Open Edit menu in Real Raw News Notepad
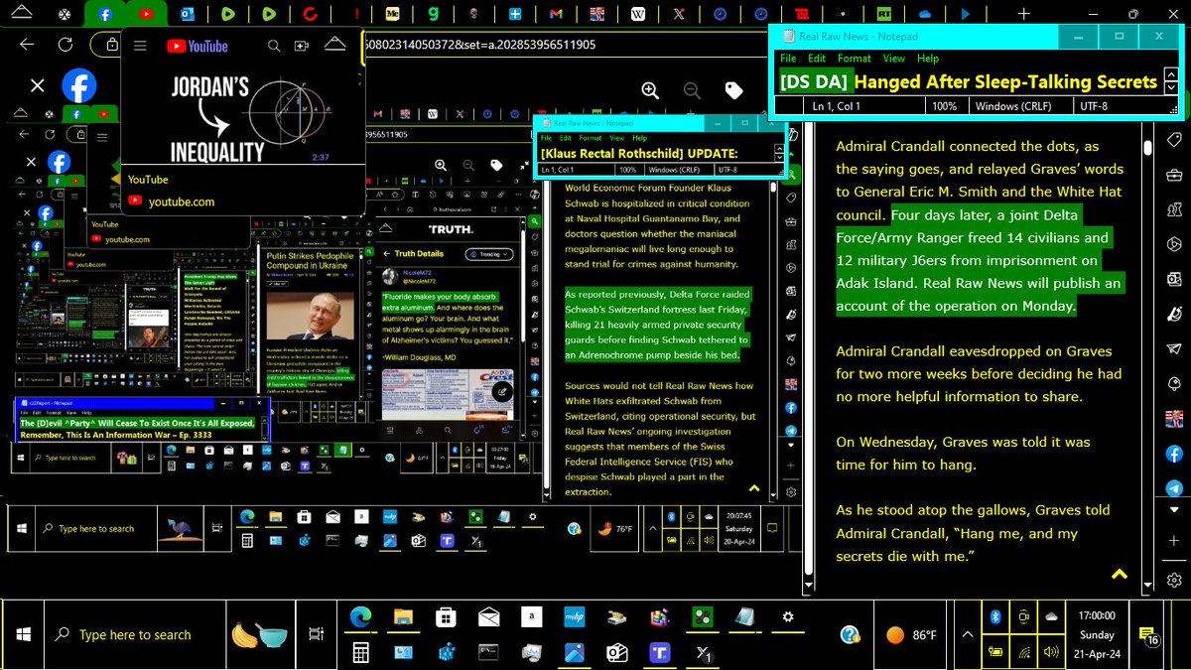The image size is (1191, 670). pyautogui.click(x=815, y=59)
